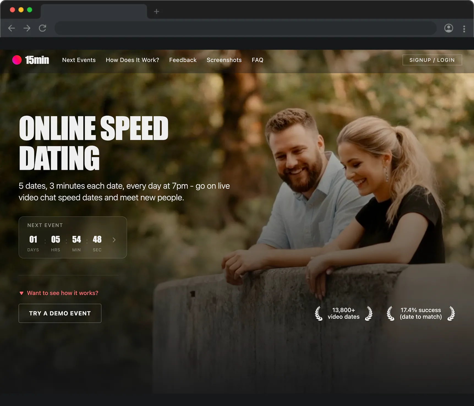Close the window with the red button
The height and width of the screenshot is (406, 474).
pyautogui.click(x=12, y=10)
